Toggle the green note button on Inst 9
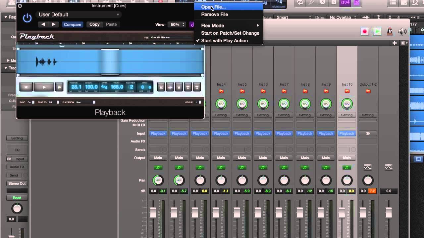Screen dimensions: 424x238 pyautogui.click(x=326, y=168)
